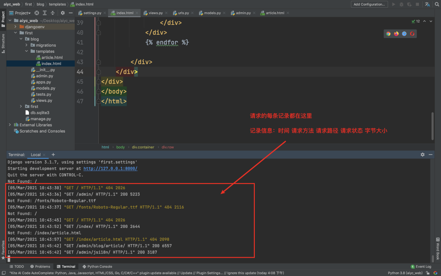This screenshot has width=441, height=276.
Task: Toggle fold marker on line 43
Action: pos(98,62)
